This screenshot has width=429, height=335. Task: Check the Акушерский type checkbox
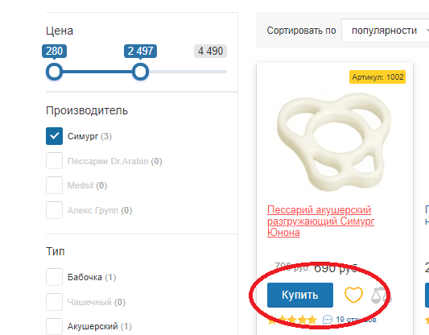(54, 326)
